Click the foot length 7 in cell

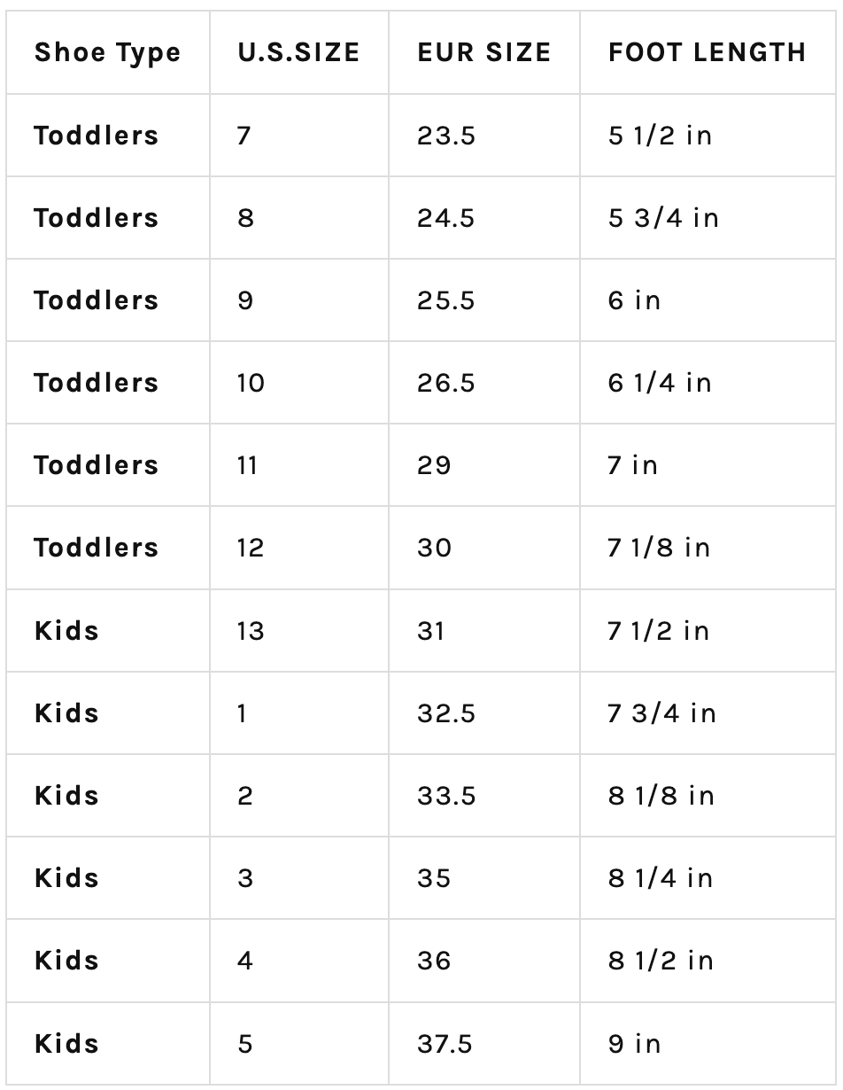(708, 465)
